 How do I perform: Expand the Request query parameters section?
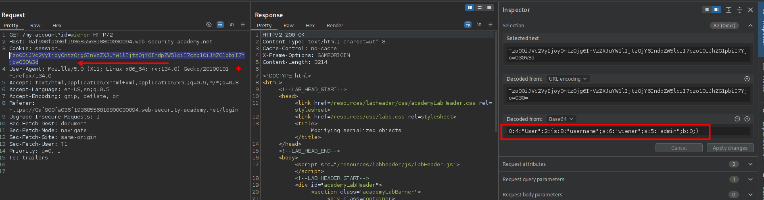pos(750,180)
